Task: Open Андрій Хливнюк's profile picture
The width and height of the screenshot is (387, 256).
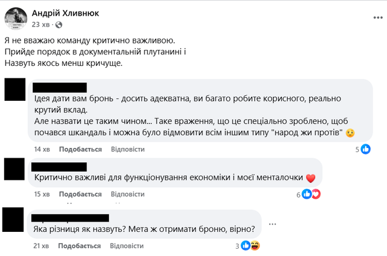Action: coord(16,19)
